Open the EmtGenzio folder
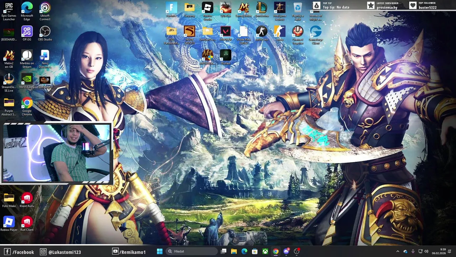Viewport: 456px width, 257px height. [x=207, y=33]
